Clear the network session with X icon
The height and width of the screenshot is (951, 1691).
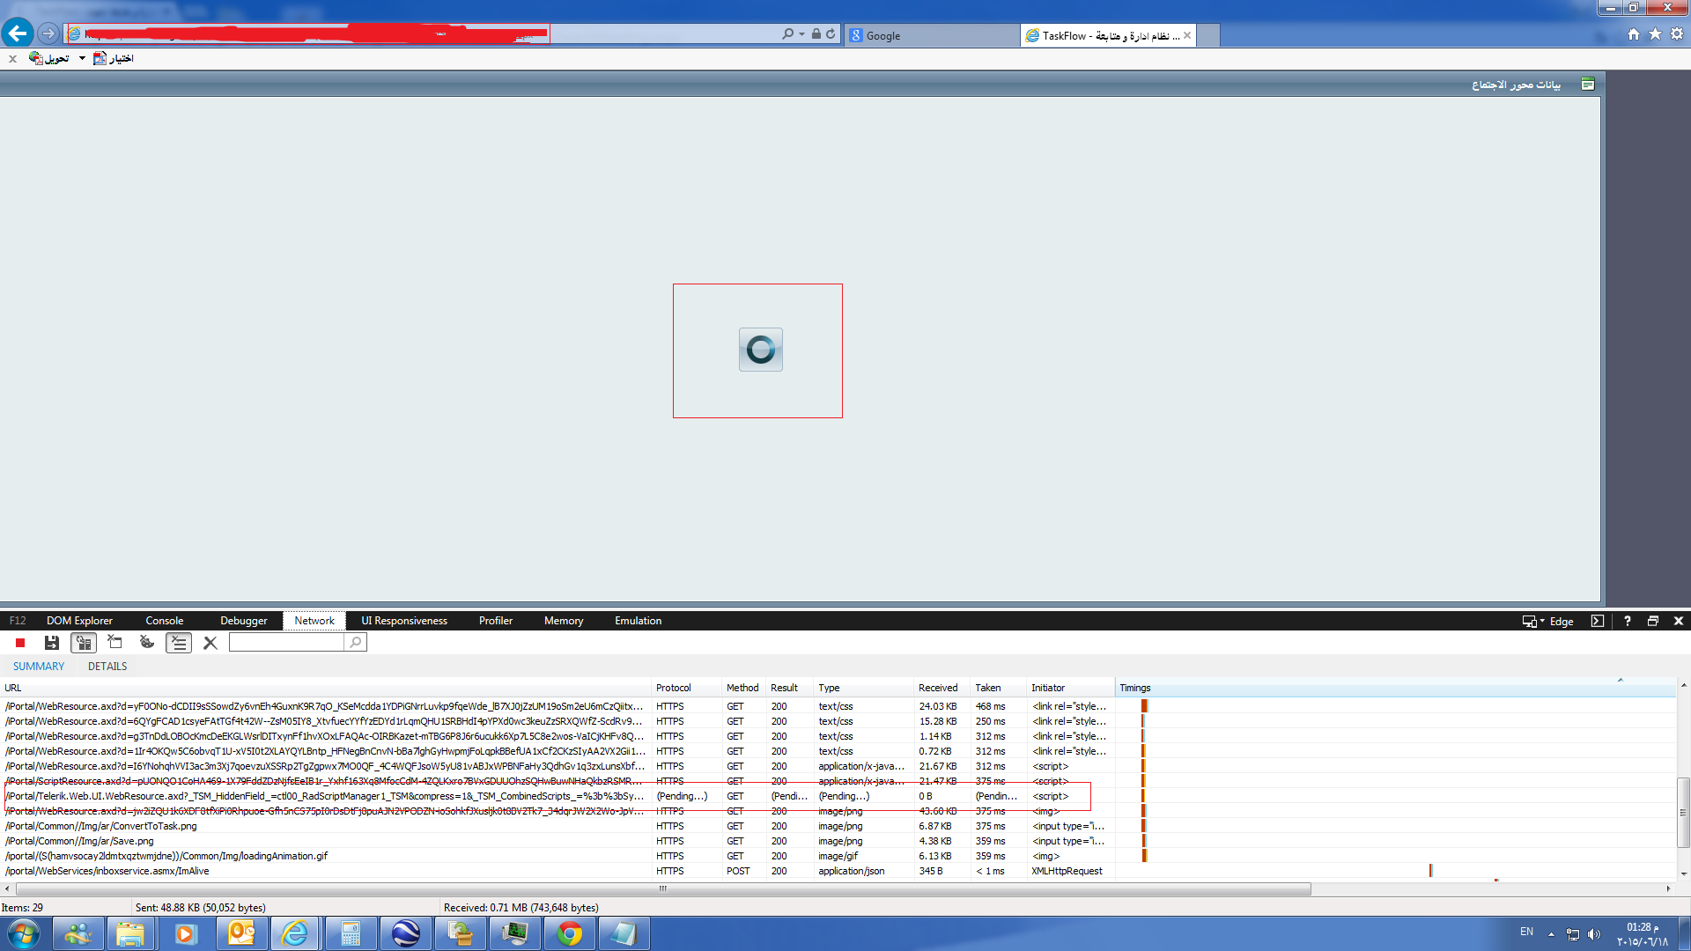[210, 643]
